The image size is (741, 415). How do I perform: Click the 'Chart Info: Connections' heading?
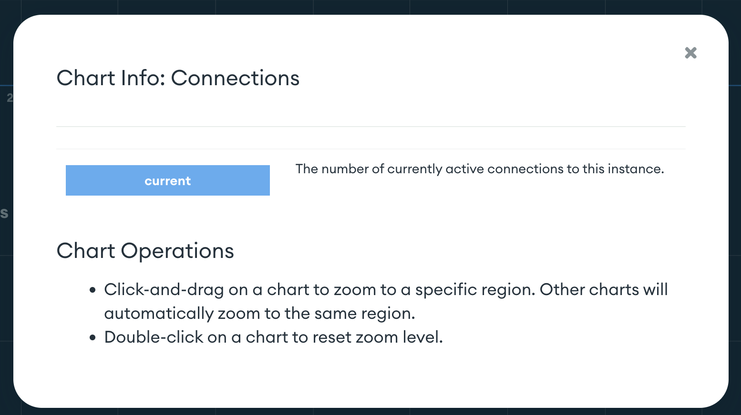[x=178, y=78]
